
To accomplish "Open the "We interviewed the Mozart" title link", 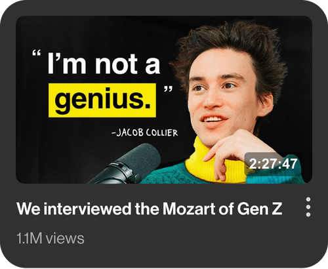I will pyautogui.click(x=149, y=209).
